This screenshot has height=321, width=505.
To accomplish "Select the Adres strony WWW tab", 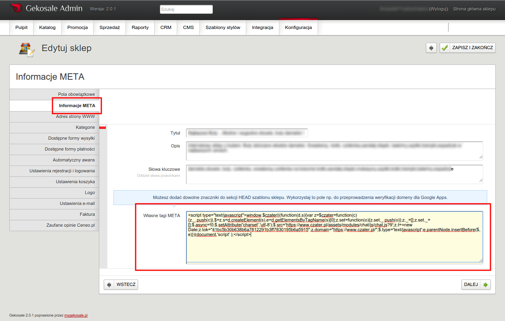I will (x=54, y=116).
